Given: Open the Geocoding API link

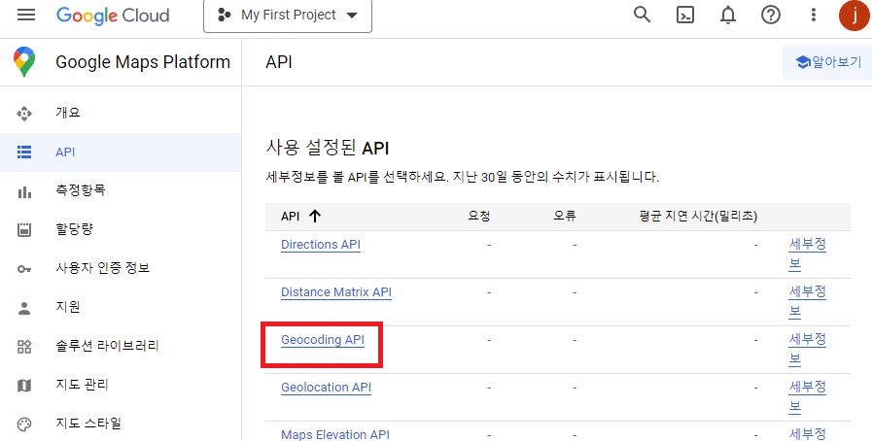Looking at the screenshot, I should tap(323, 340).
